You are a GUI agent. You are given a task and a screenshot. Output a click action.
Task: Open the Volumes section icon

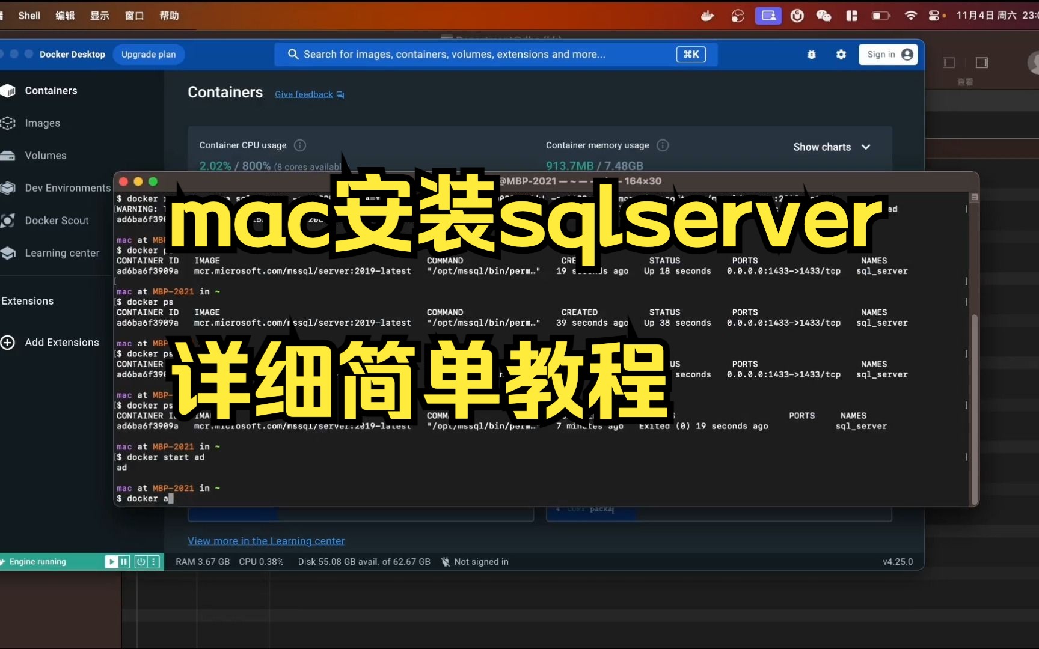pyautogui.click(x=8, y=156)
